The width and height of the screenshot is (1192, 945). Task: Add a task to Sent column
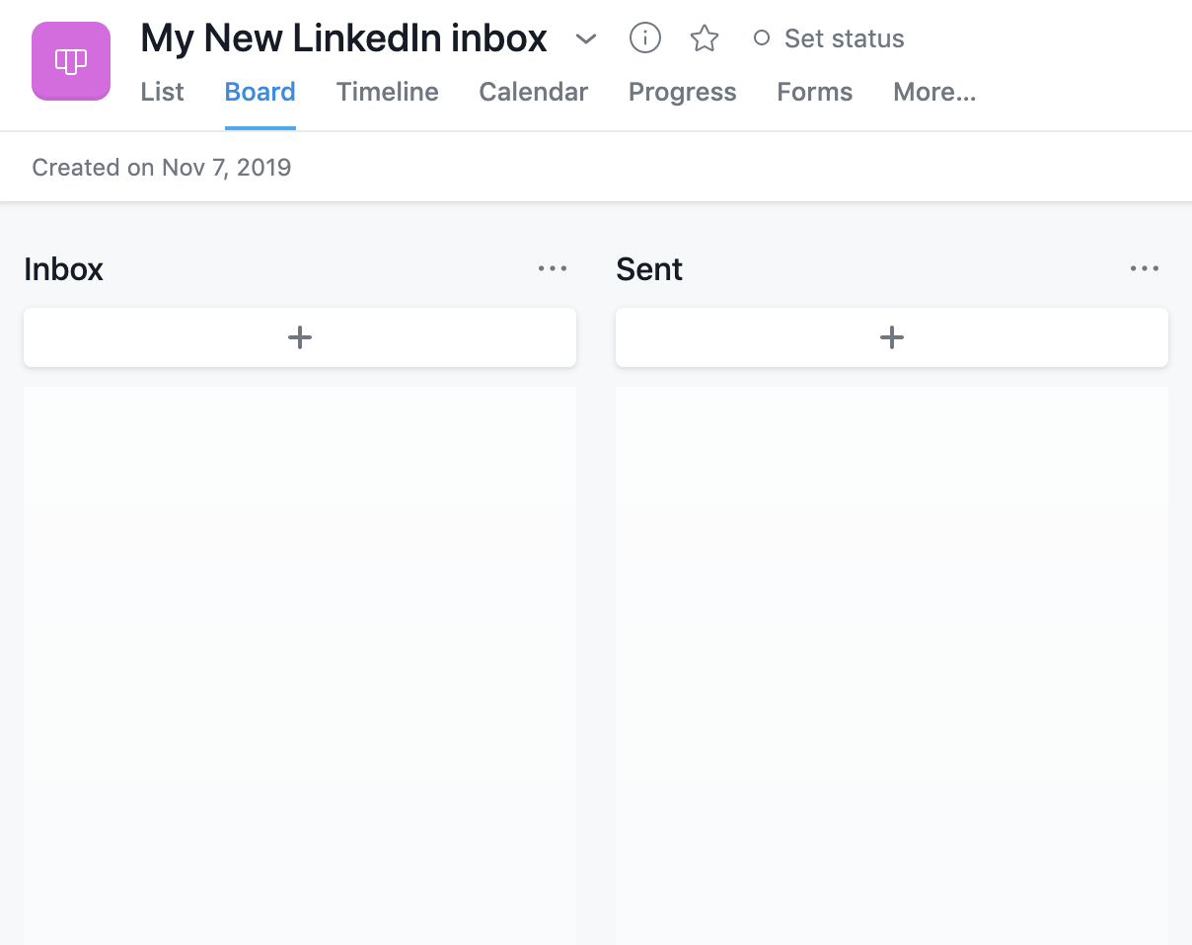[892, 337]
